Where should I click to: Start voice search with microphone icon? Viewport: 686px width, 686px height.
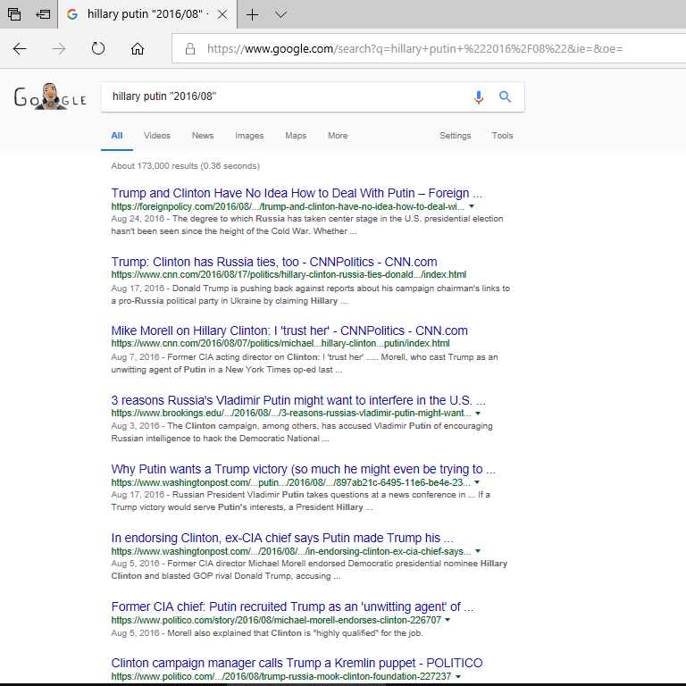pyautogui.click(x=479, y=96)
